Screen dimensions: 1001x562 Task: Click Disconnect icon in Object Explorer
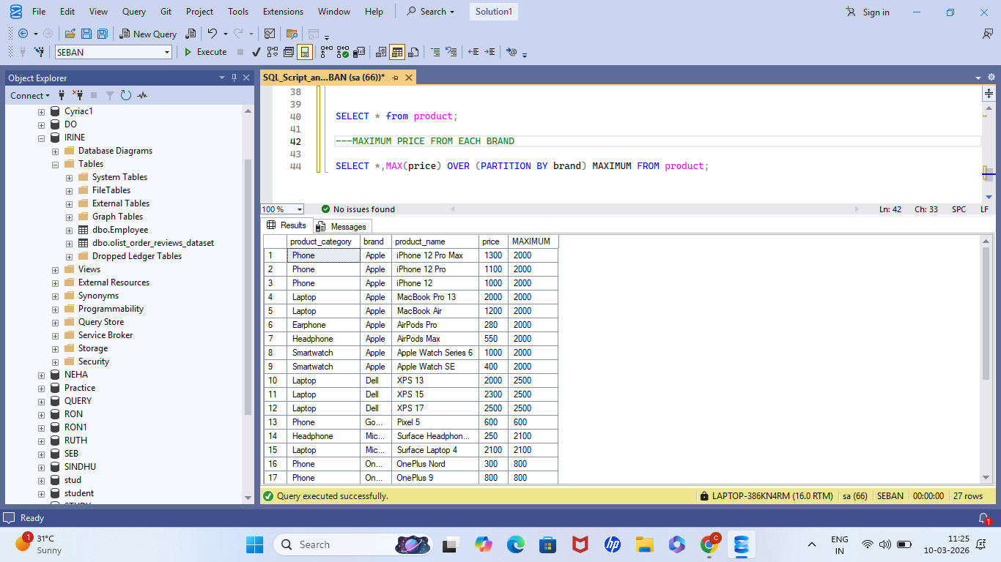click(x=78, y=95)
